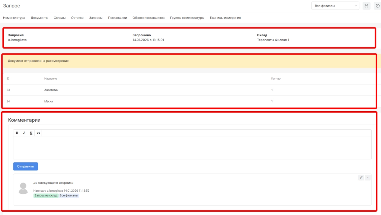The width and height of the screenshot is (381, 215).
Task: Click the commenter's avatar image
Action: point(23,188)
